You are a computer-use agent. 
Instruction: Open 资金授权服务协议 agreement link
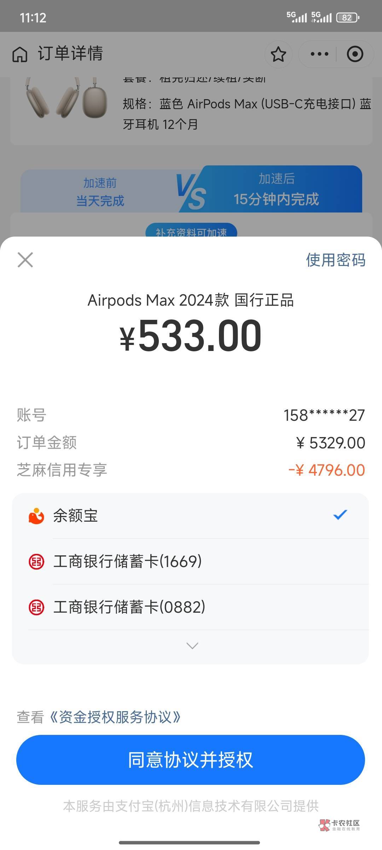pos(116,717)
